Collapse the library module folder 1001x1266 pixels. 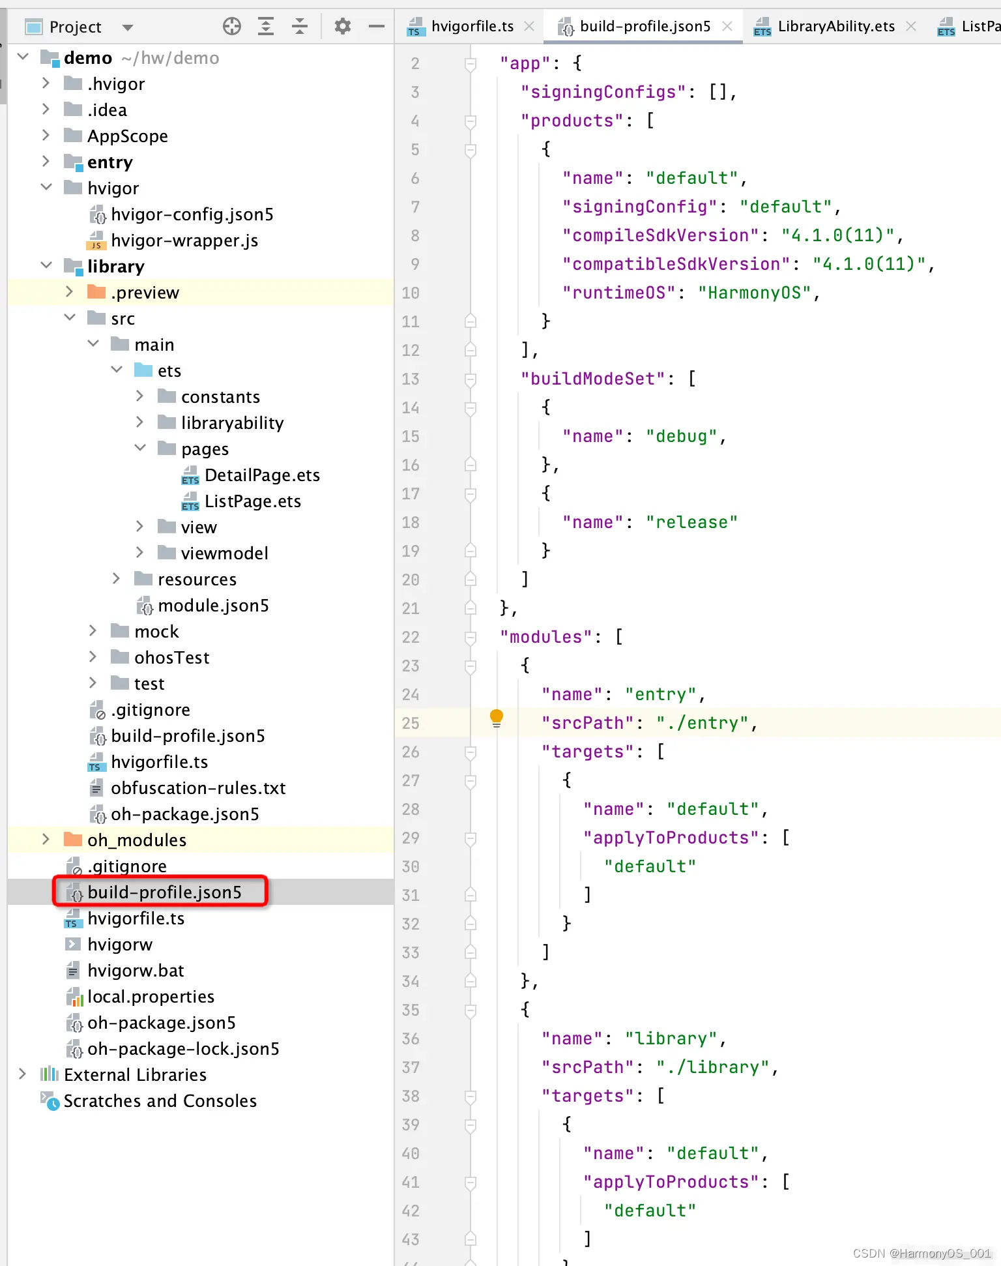(x=46, y=265)
